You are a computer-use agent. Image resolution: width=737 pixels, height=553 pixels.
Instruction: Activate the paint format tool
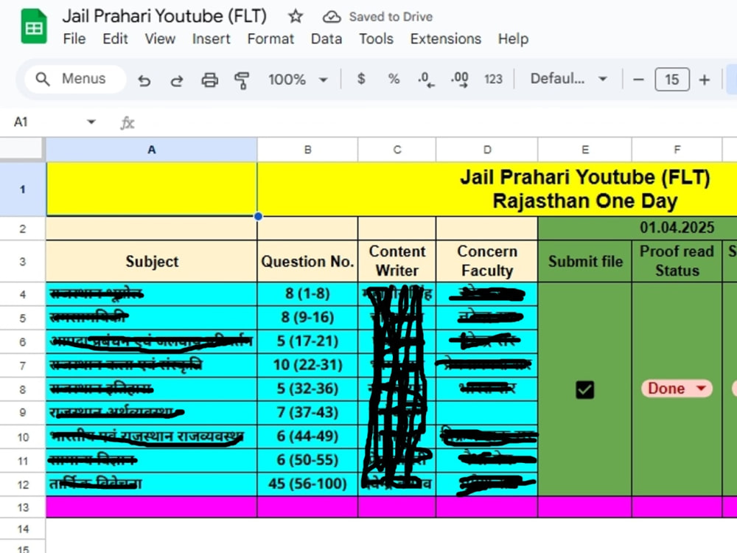[242, 80]
